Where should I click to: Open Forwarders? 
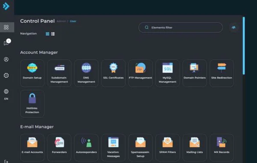(59, 148)
